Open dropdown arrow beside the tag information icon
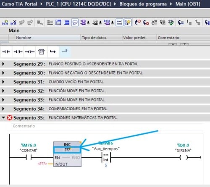Image resolution: width=210 pixels, height=187 pixels. [x=100, y=23]
